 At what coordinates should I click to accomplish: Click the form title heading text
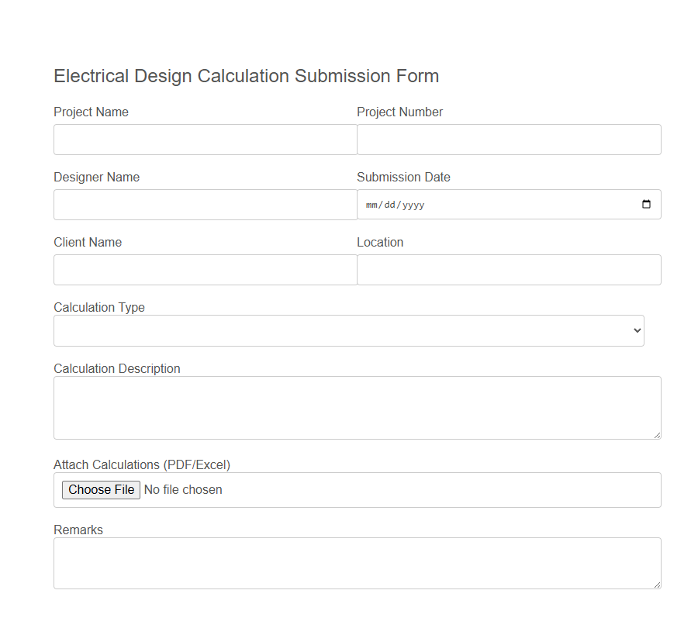tap(246, 76)
